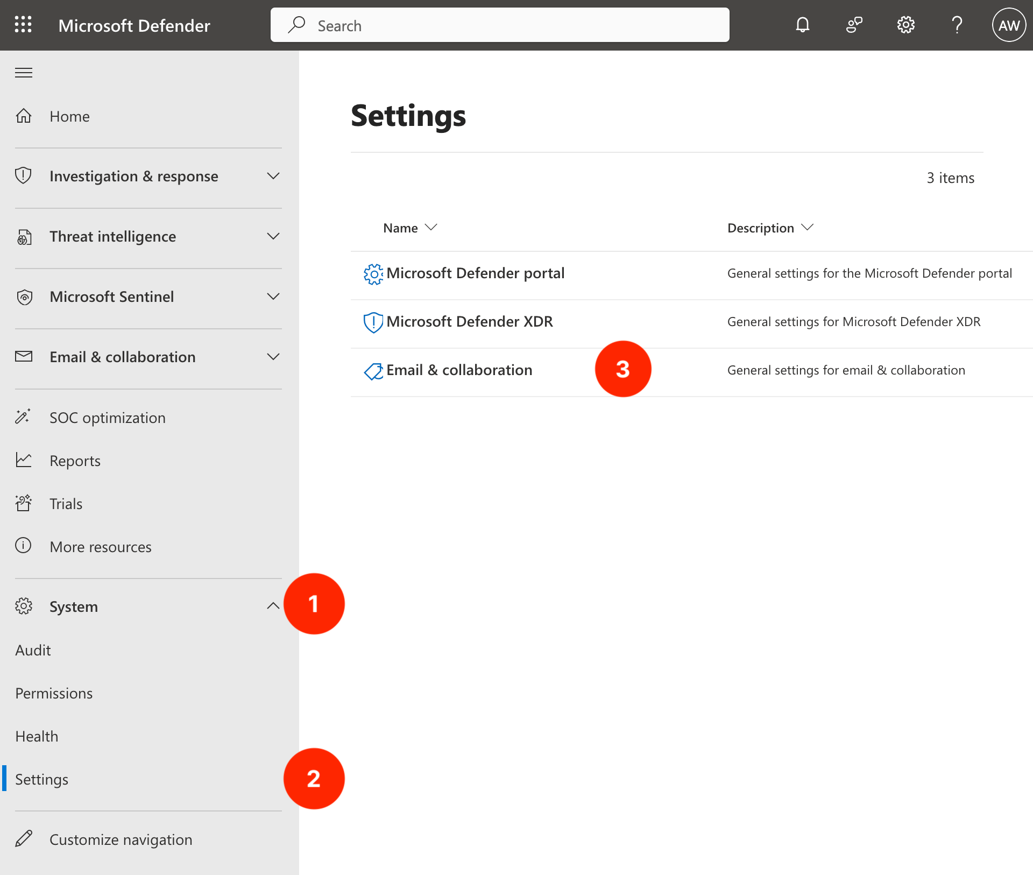Open the community feedback people icon

854,25
